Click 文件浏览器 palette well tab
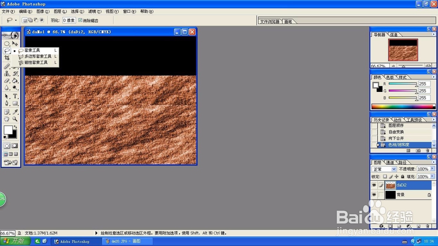Image resolution: width=438 pixels, height=246 pixels. tap(269, 21)
